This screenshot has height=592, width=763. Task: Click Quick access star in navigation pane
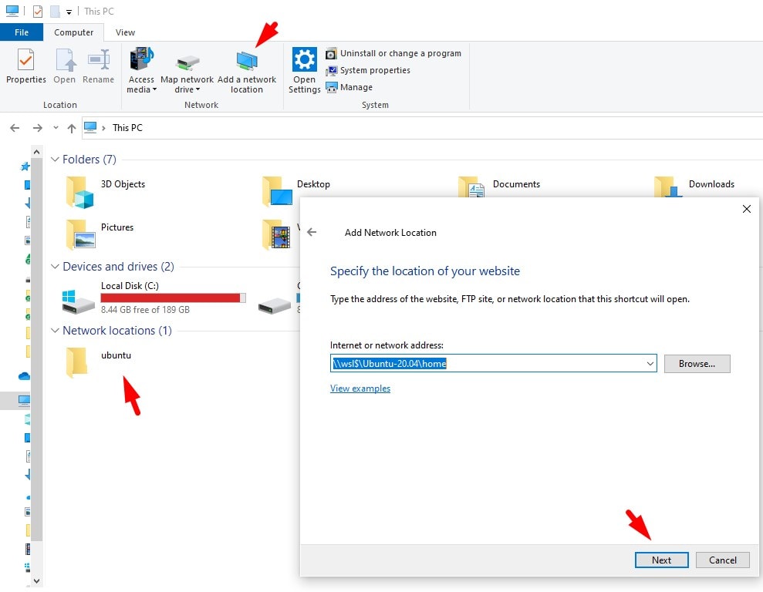pos(25,166)
